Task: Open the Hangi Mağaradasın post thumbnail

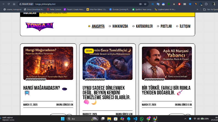Action: (x=48, y=63)
